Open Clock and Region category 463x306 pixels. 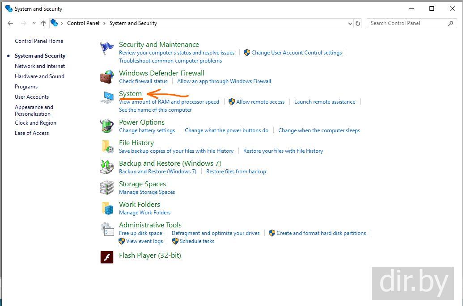coord(35,123)
